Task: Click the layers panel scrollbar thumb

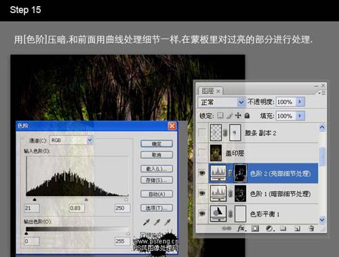Action: click(322, 157)
